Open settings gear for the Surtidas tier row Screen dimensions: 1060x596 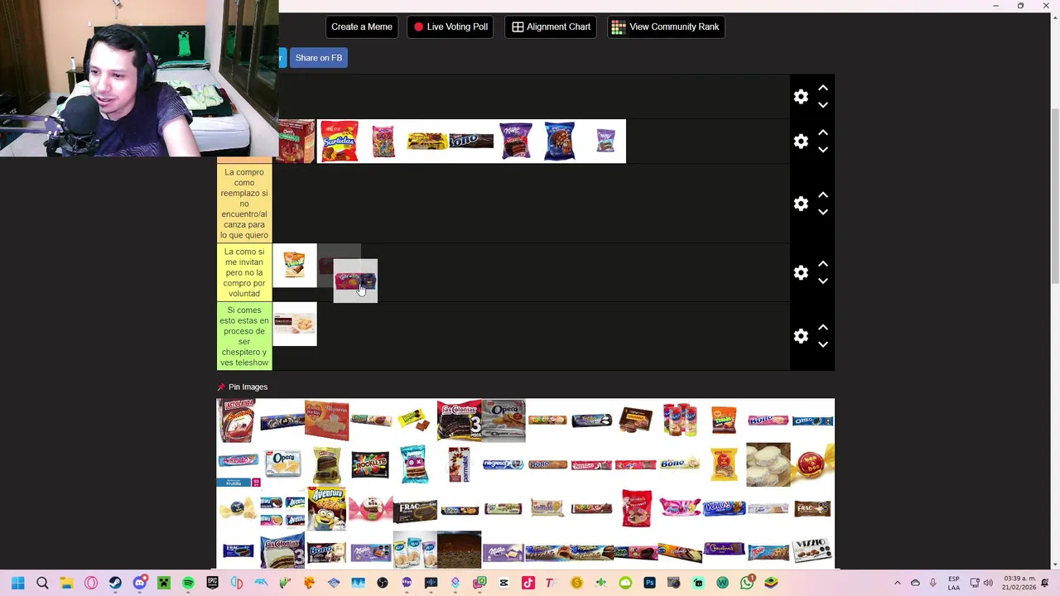[x=801, y=142]
